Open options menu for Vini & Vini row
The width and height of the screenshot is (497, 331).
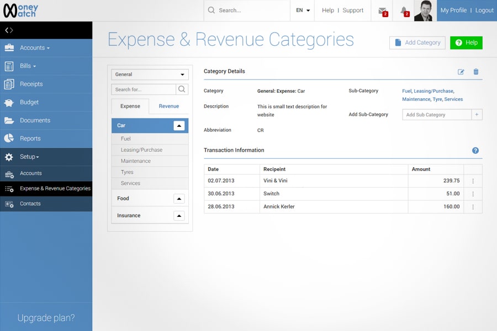(x=473, y=181)
